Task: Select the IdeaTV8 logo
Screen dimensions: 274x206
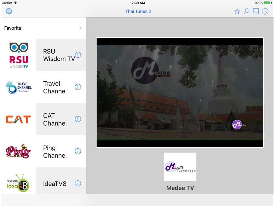Action: coord(18,183)
